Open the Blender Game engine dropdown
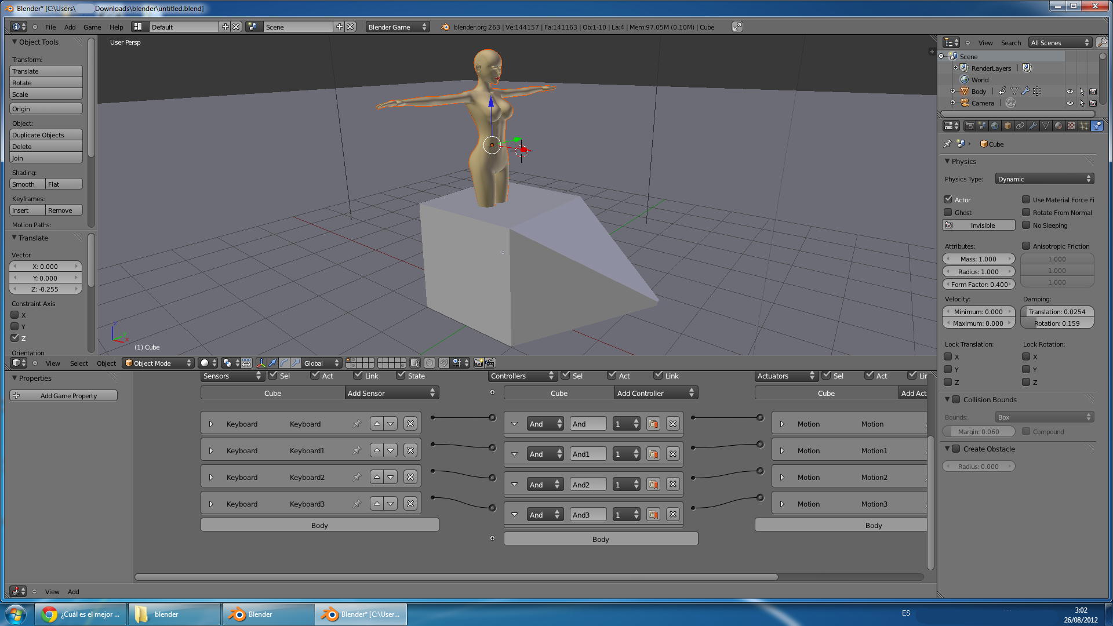The width and height of the screenshot is (1113, 626). [397, 27]
